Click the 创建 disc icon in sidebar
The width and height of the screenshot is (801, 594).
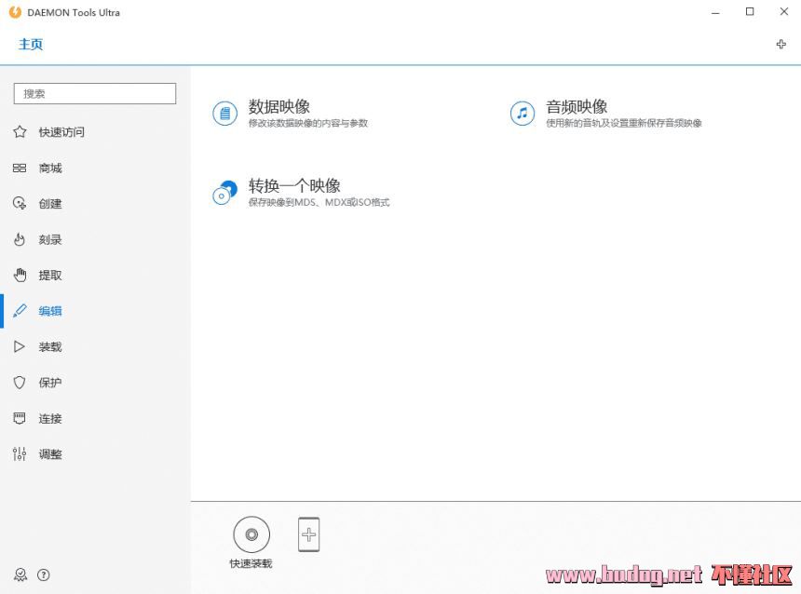(20, 203)
